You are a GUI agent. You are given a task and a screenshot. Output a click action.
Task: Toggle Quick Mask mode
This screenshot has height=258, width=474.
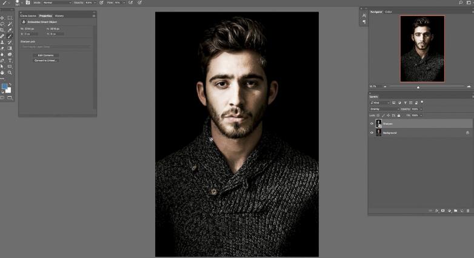(x=2, y=98)
